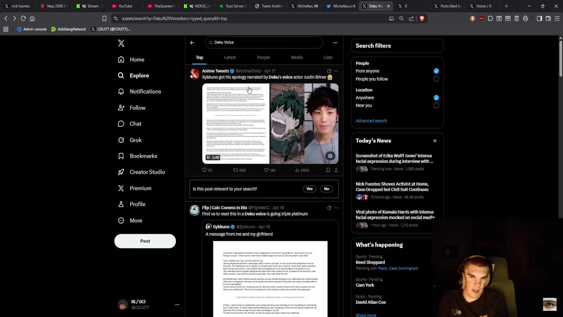
Task: Open a new browser tab
Action: (506, 6)
